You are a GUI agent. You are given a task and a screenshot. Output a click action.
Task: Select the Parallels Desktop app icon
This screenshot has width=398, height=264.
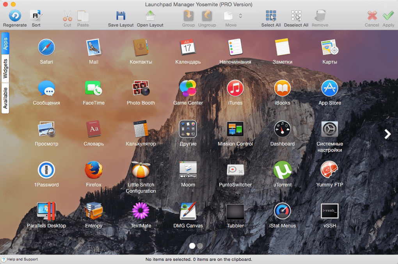pyautogui.click(x=46, y=211)
